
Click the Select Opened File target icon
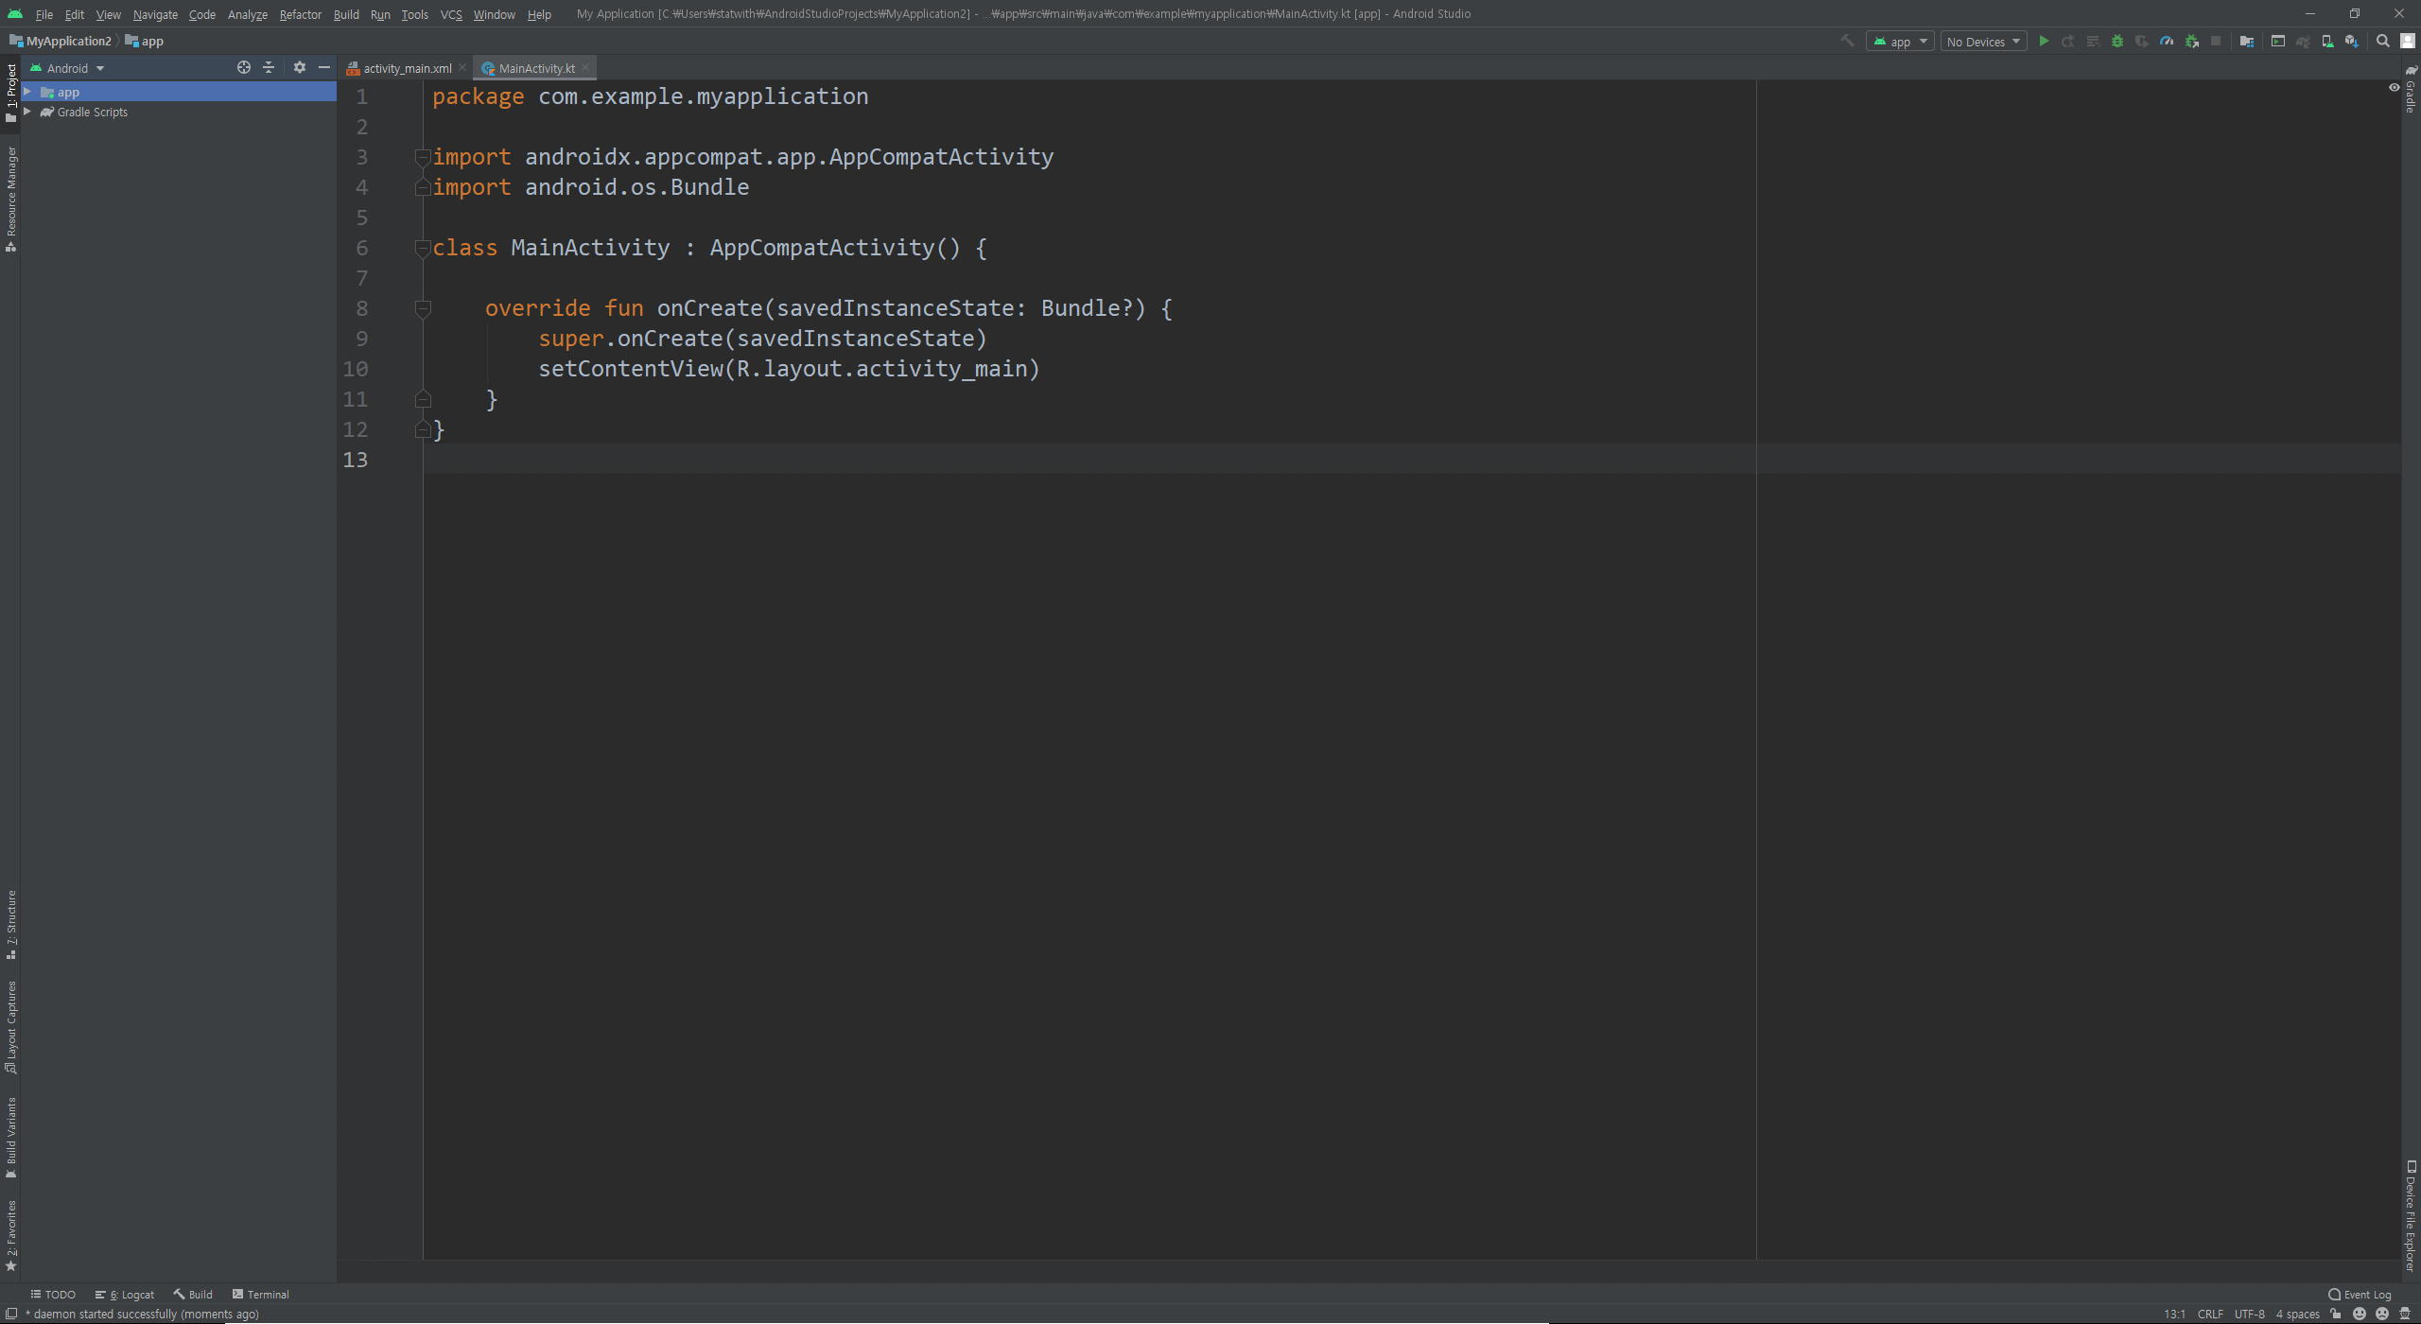244,68
